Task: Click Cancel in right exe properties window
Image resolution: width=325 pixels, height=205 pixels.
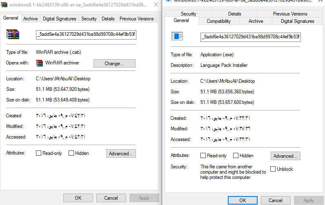Action: tap(276, 201)
